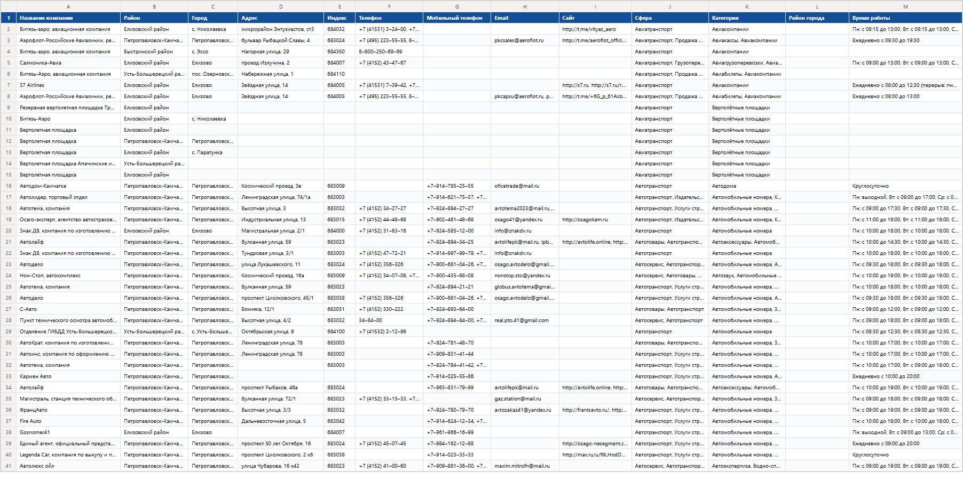This screenshot has width=963, height=481.
Task: Select address 'Индустриальная улица, 13'
Action: tap(281, 220)
